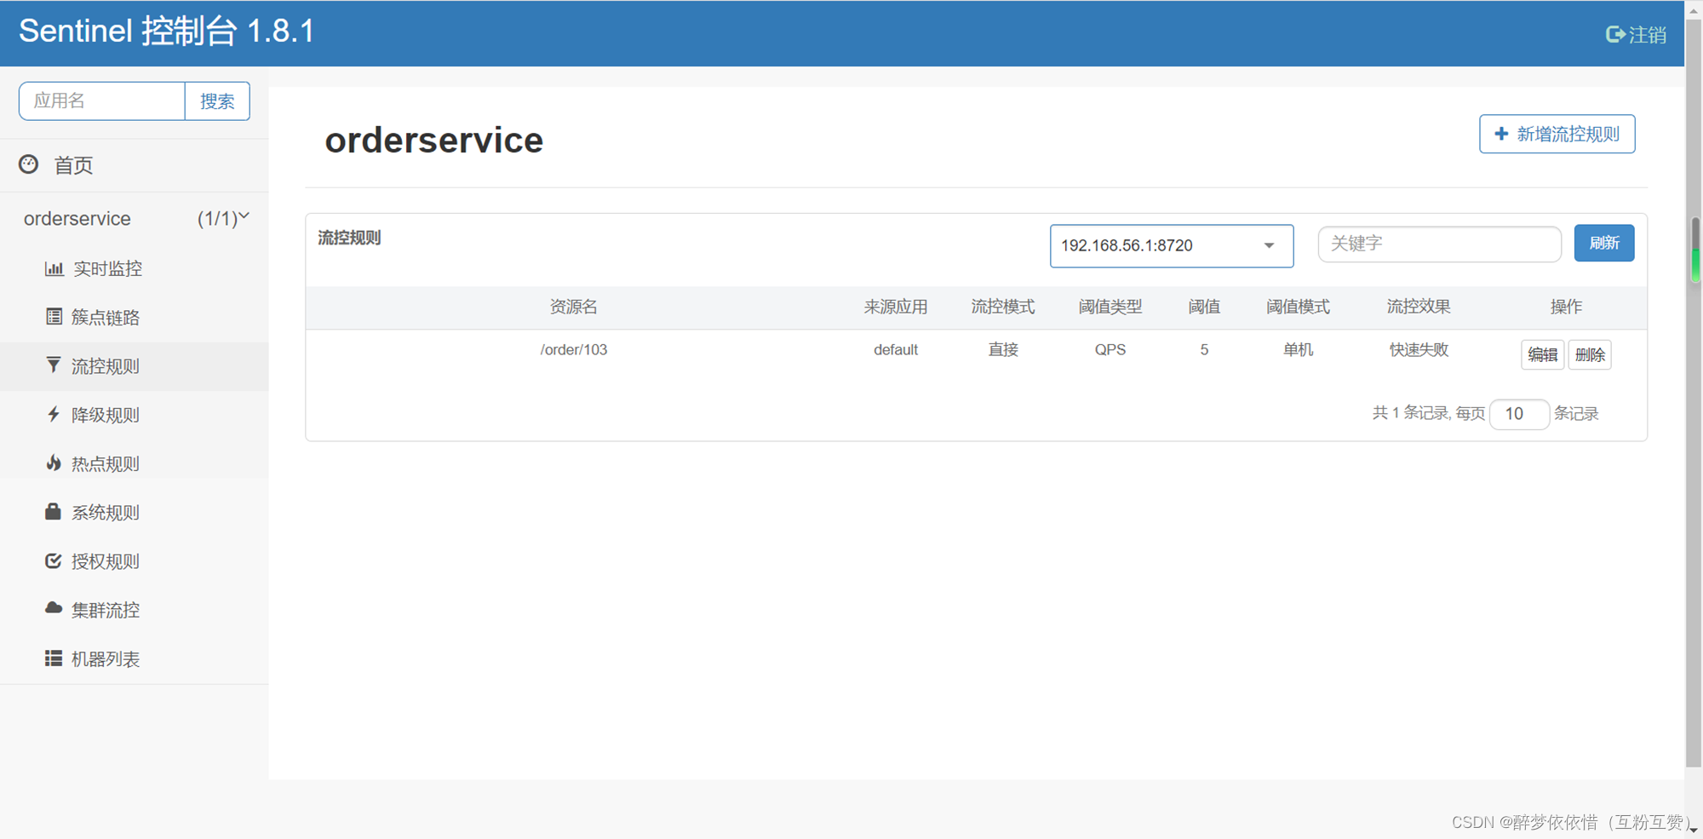This screenshot has width=1703, height=839.
Task: Click resource name /order/103 cell
Action: coord(574,350)
